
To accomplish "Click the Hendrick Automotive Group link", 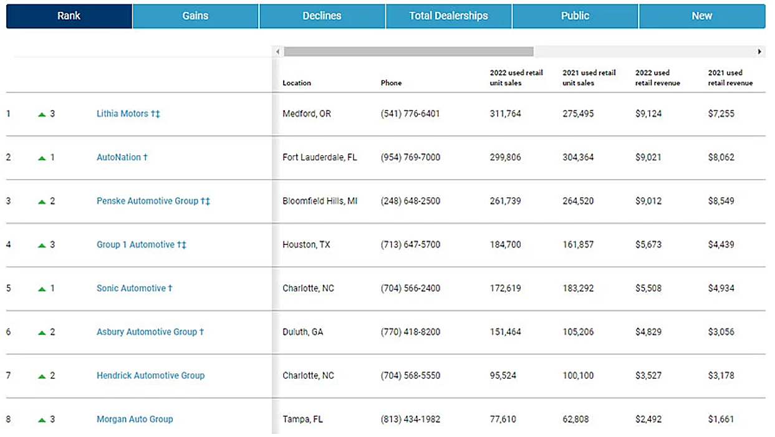I will (x=150, y=376).
